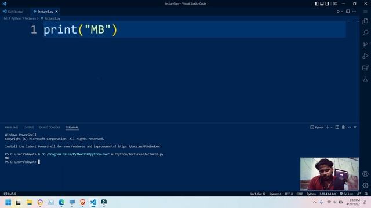Click the Python breadcrumb folder
Screen dimensions: 371x208
[x=16, y=18]
